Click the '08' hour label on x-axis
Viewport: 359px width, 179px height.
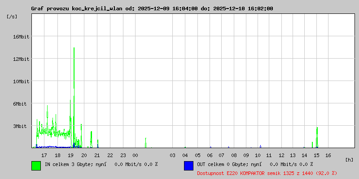click(234, 155)
